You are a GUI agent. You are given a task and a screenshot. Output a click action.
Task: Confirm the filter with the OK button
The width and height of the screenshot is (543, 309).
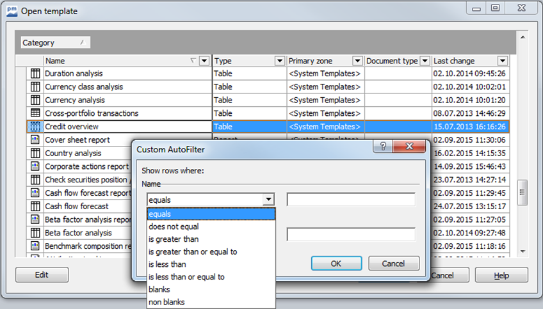(x=336, y=263)
